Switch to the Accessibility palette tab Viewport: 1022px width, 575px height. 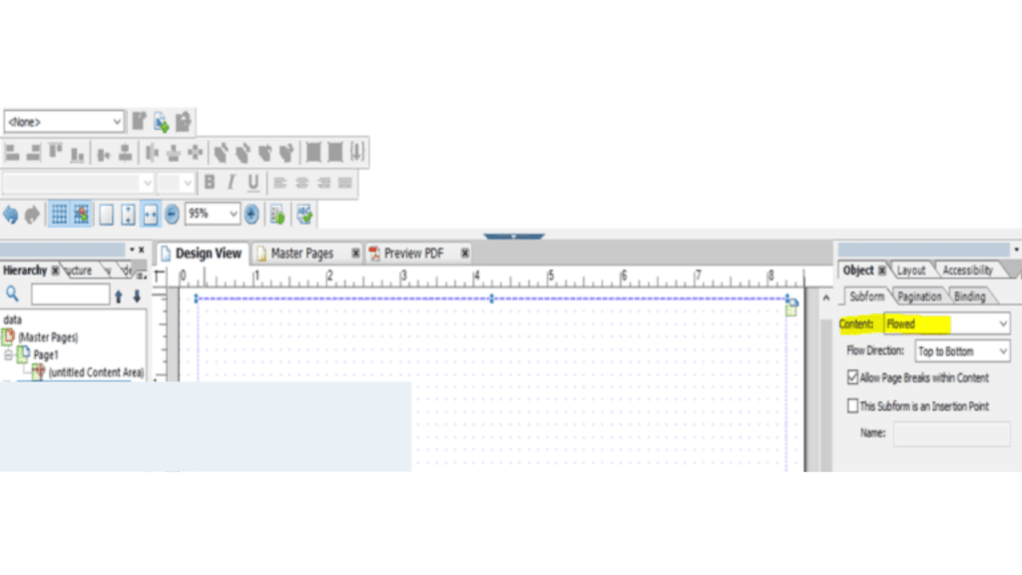(968, 270)
